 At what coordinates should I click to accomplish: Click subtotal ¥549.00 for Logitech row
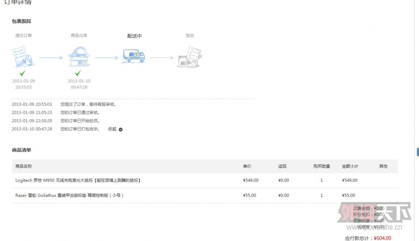coord(349,180)
